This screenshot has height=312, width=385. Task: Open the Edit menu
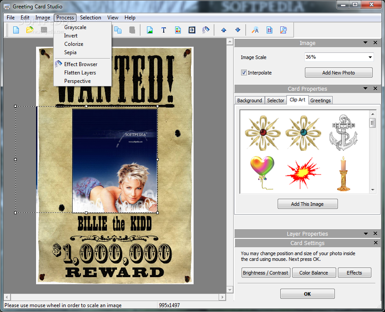pos(25,18)
